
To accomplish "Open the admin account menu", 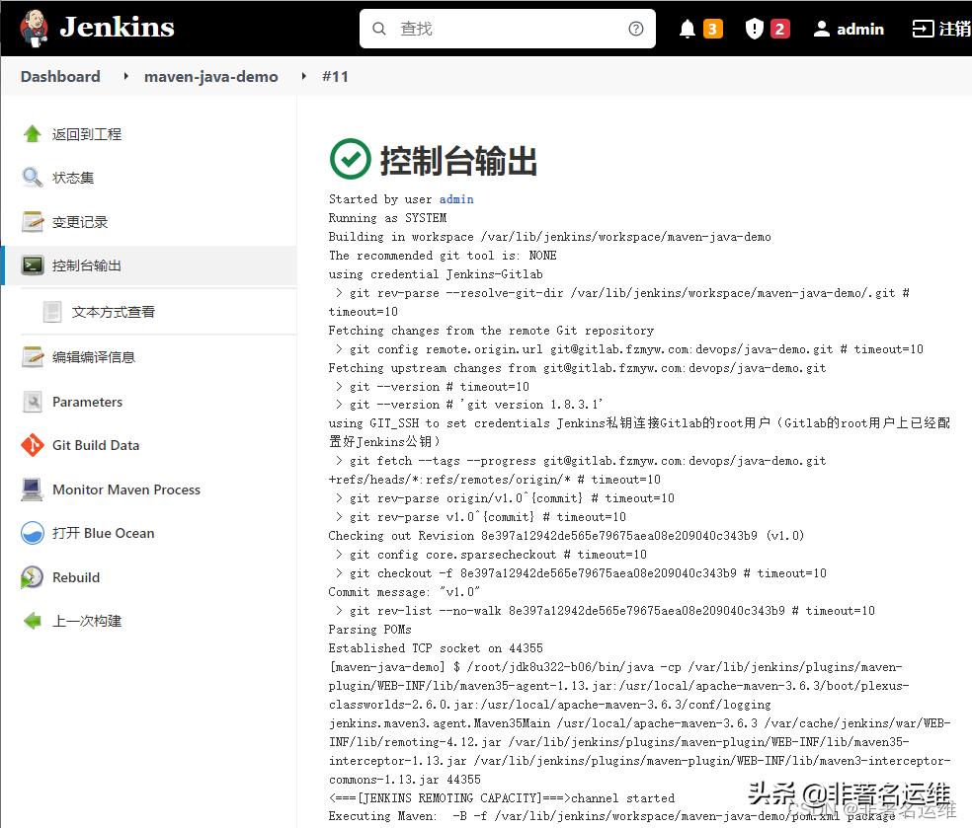I will tap(848, 29).
